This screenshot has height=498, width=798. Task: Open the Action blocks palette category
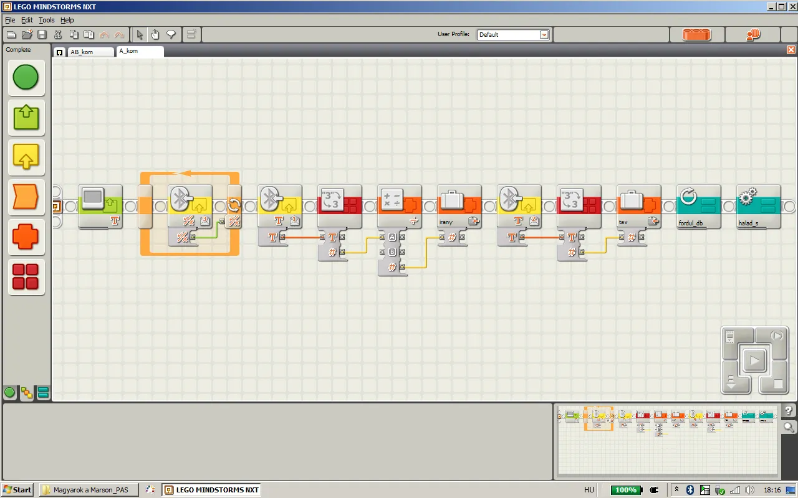[x=26, y=118]
